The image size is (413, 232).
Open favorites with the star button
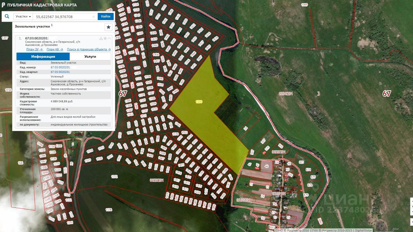click(108, 27)
